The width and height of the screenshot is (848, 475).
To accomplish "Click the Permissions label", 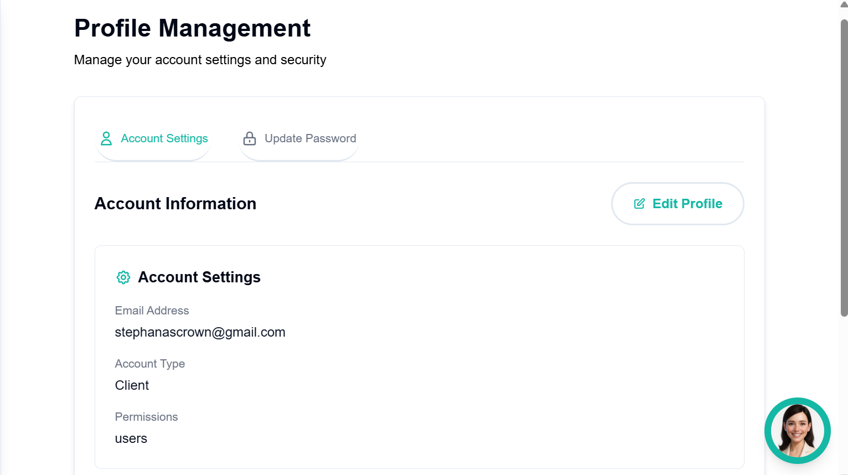I will pos(146,417).
